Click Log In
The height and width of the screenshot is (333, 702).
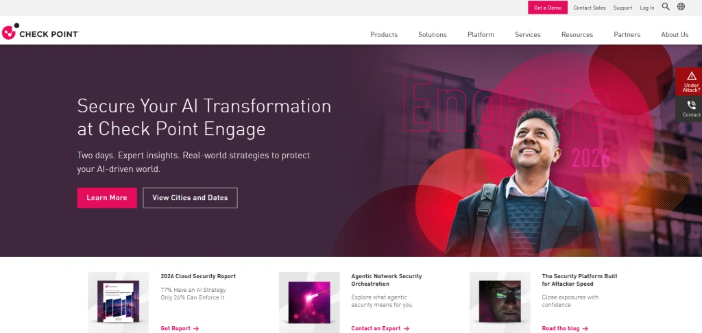click(x=647, y=8)
